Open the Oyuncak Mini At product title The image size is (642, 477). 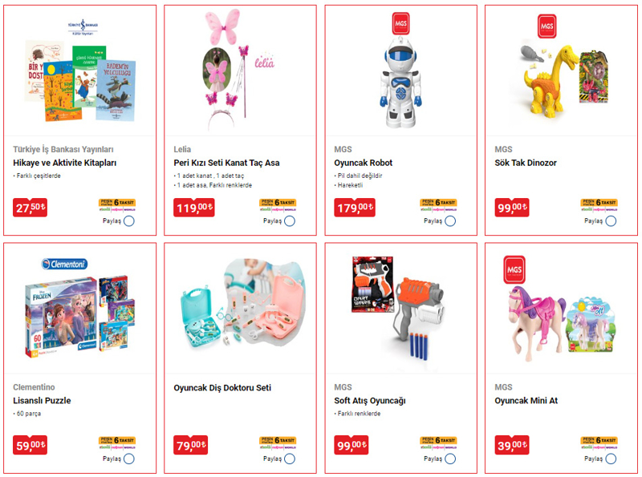[x=526, y=401]
